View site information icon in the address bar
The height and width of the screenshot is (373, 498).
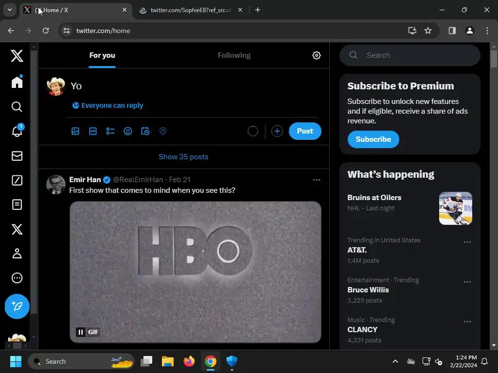pos(66,31)
